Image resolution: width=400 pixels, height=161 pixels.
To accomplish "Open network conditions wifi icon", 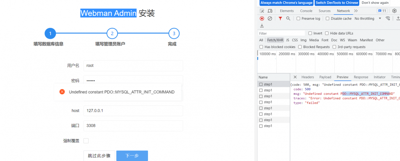I will tap(388, 18).
